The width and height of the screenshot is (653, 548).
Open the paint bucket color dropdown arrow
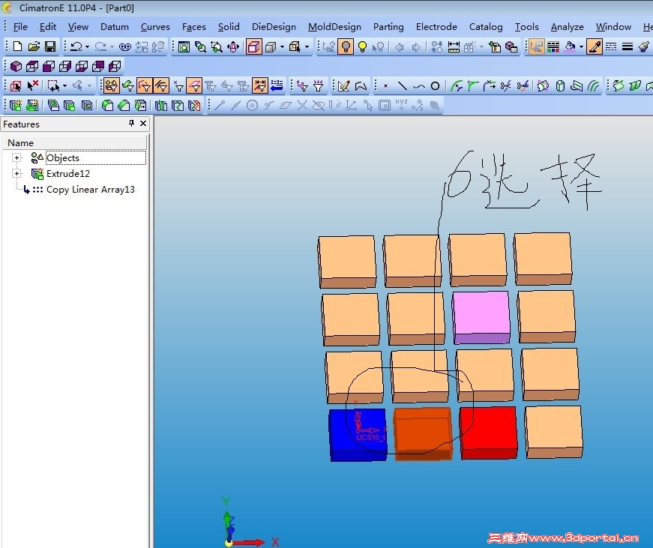pyautogui.click(x=581, y=46)
